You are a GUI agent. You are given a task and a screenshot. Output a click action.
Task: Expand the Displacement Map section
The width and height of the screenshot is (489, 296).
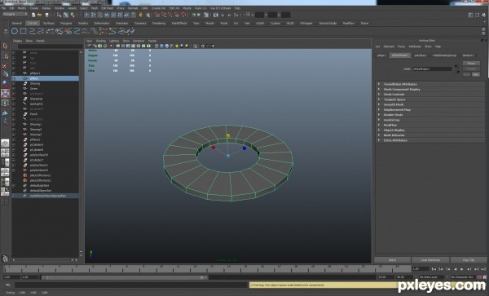coord(430,110)
